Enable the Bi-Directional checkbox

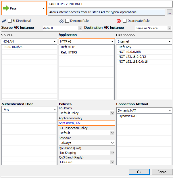10,21
